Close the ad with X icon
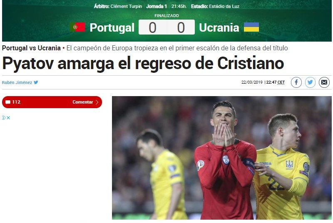 (x=8, y=118)
